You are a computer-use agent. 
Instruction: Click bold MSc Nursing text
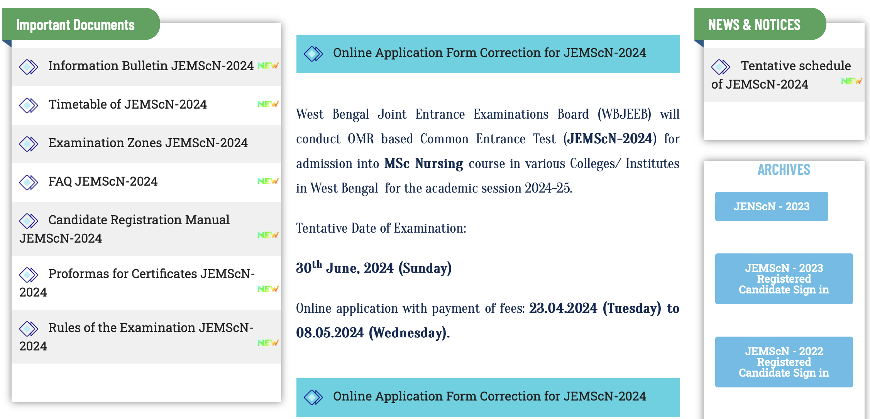[424, 164]
